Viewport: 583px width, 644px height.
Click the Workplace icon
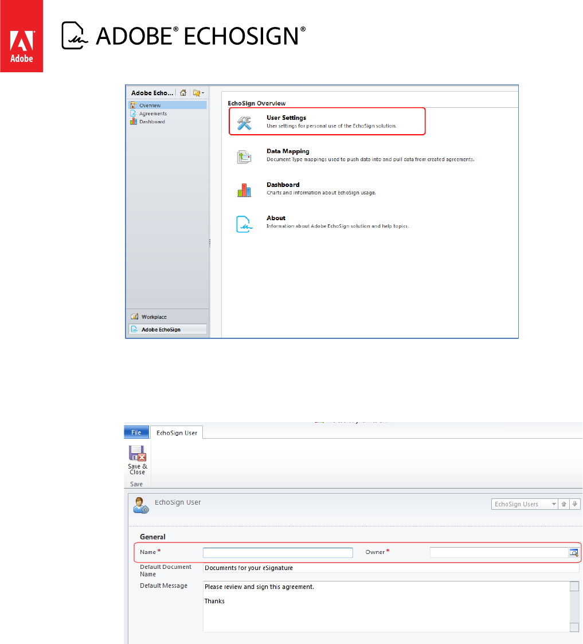(x=134, y=317)
